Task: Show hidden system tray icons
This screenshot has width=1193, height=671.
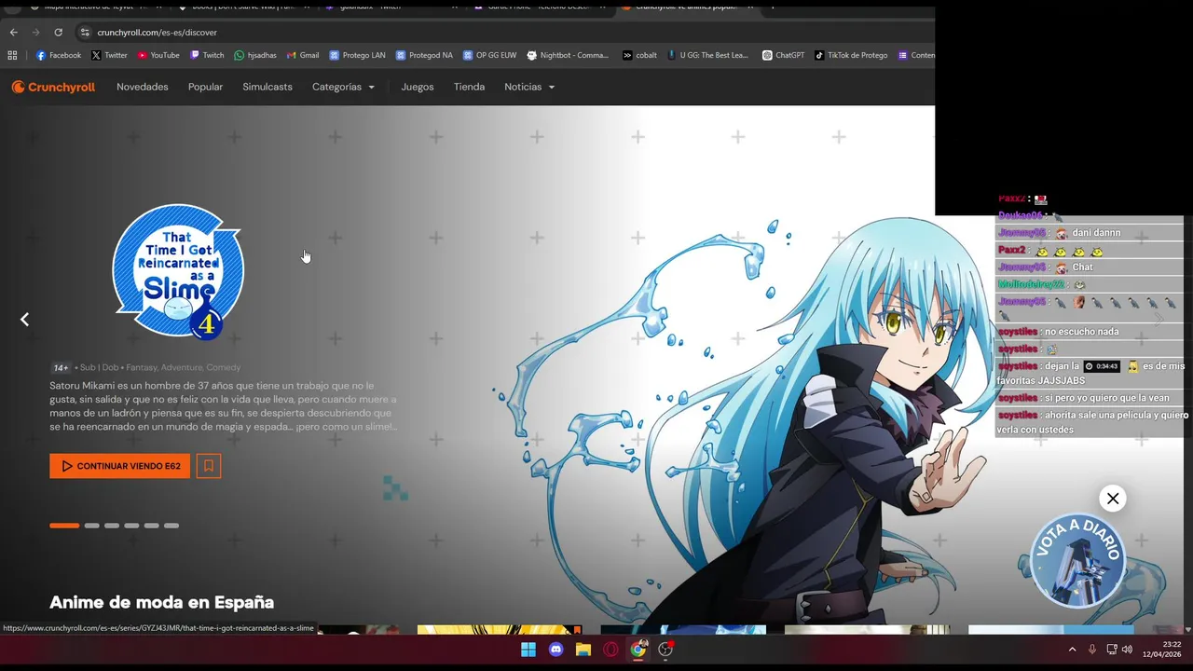Action: 1072,650
